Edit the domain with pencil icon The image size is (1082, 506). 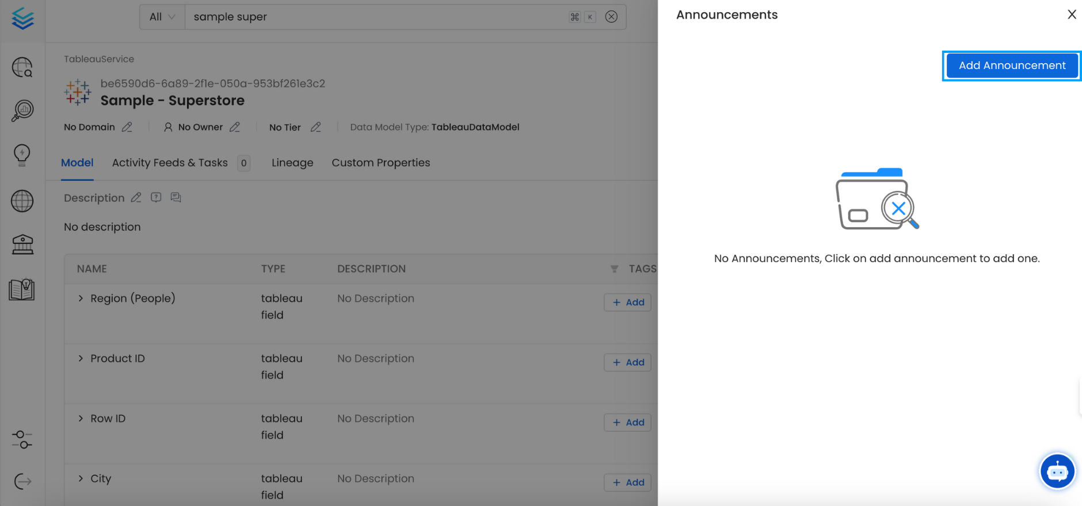127,127
